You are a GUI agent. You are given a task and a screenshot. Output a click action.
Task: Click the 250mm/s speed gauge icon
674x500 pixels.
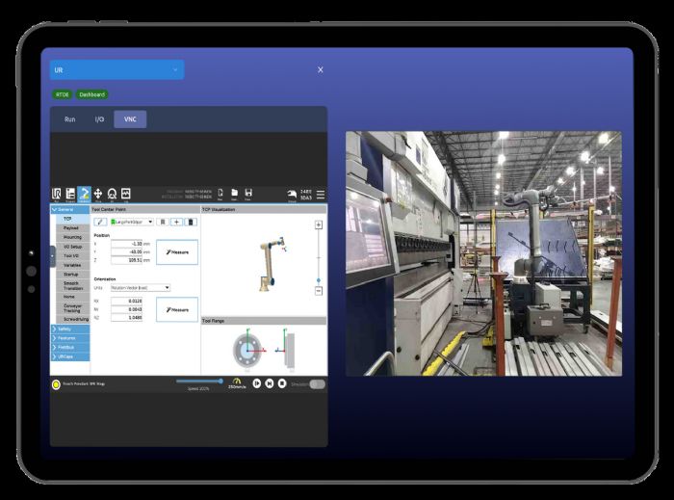coord(237,383)
